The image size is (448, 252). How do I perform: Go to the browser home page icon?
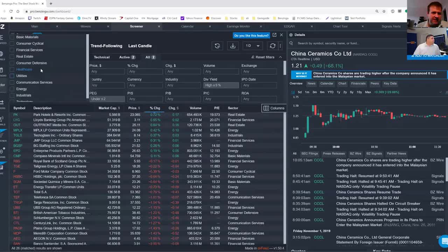tap(18, 11)
